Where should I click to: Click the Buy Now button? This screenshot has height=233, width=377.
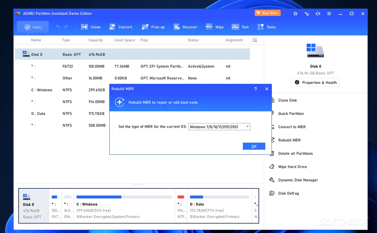tap(267, 13)
